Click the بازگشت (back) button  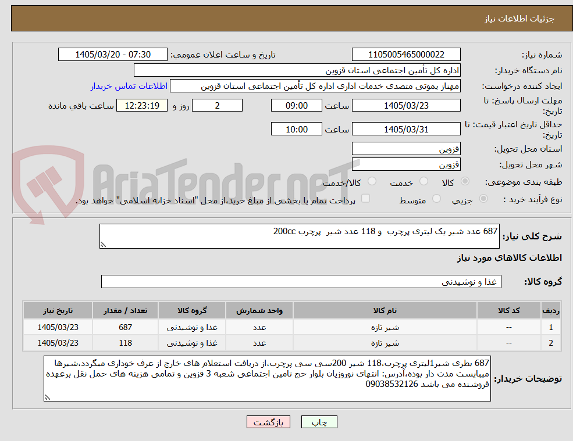[x=268, y=422]
